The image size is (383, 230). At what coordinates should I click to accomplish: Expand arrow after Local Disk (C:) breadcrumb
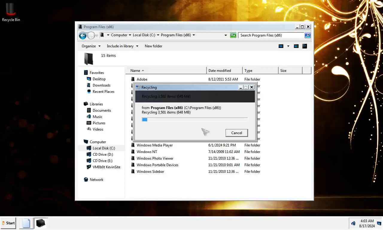point(158,35)
